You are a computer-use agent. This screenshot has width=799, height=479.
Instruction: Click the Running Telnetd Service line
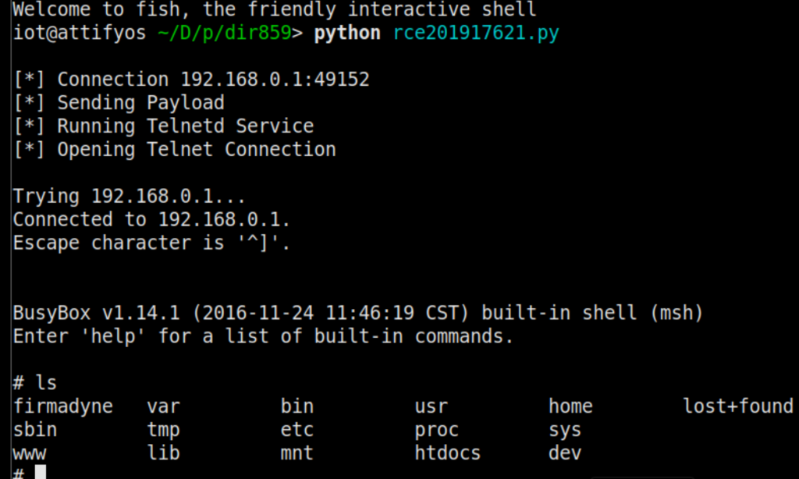tap(185, 126)
